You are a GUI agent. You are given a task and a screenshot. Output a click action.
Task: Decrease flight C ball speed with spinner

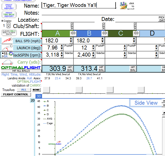[x=134, y=42]
